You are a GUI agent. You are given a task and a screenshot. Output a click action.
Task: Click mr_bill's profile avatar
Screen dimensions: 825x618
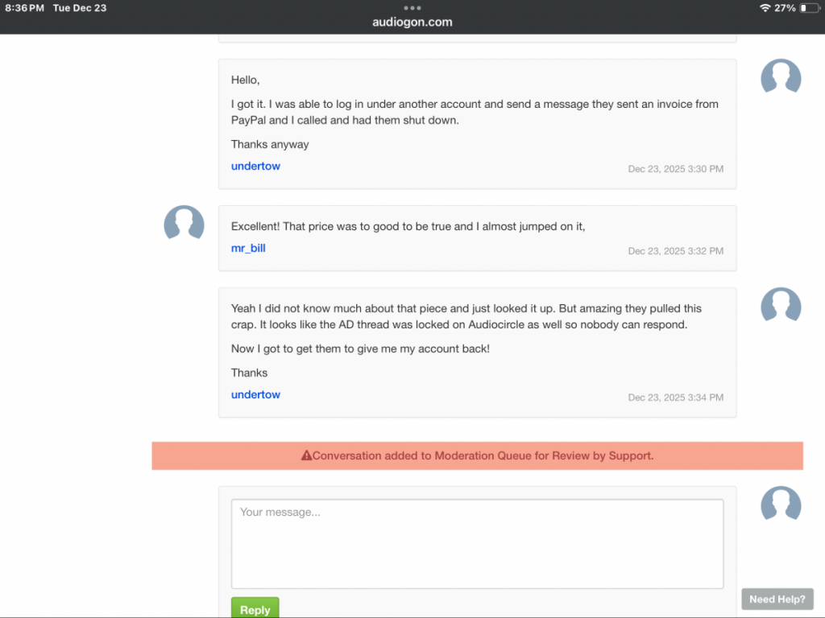184,225
